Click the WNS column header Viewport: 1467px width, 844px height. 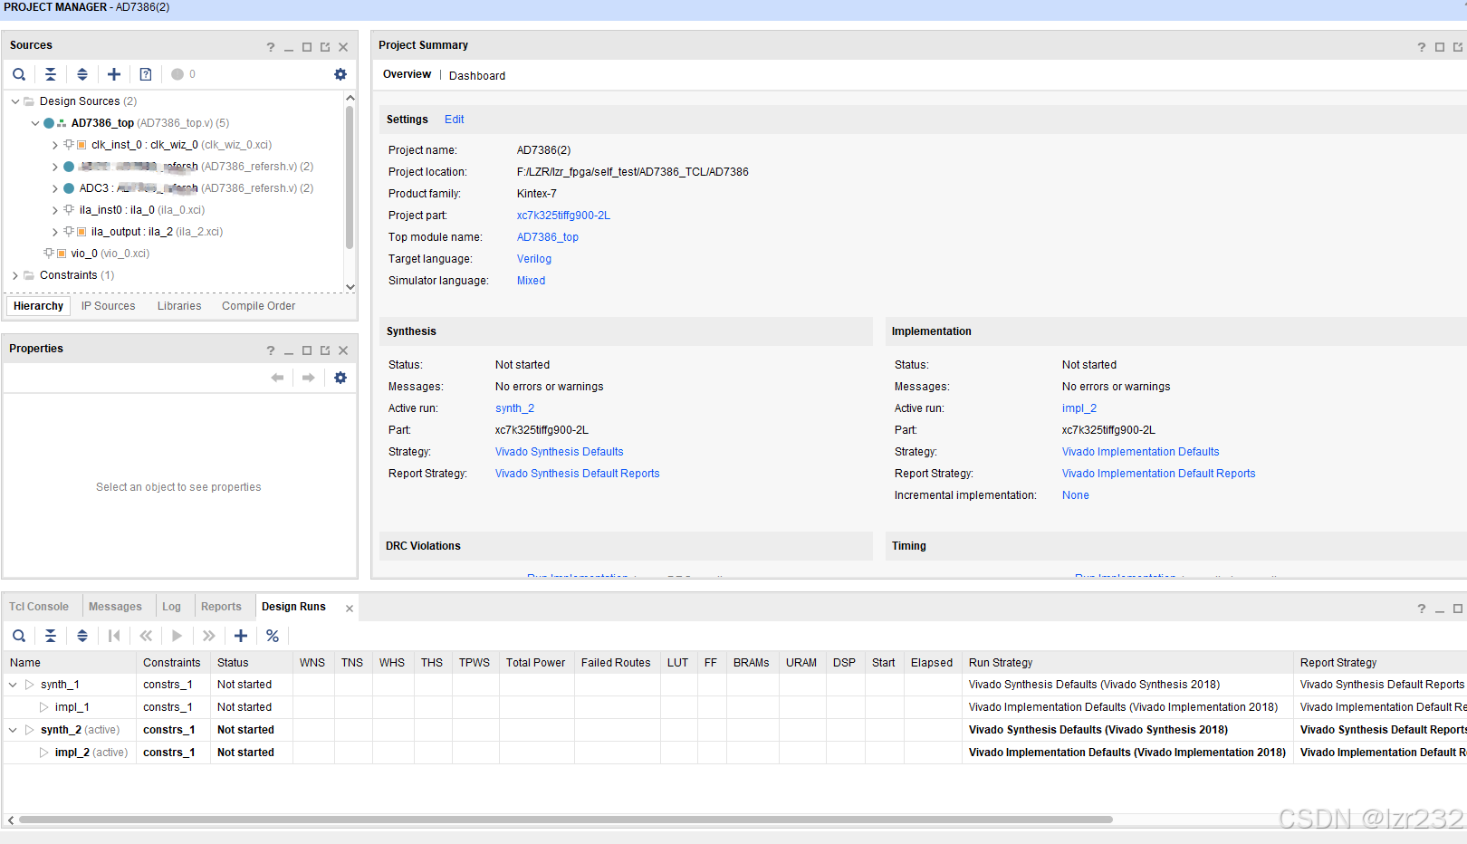click(x=312, y=663)
